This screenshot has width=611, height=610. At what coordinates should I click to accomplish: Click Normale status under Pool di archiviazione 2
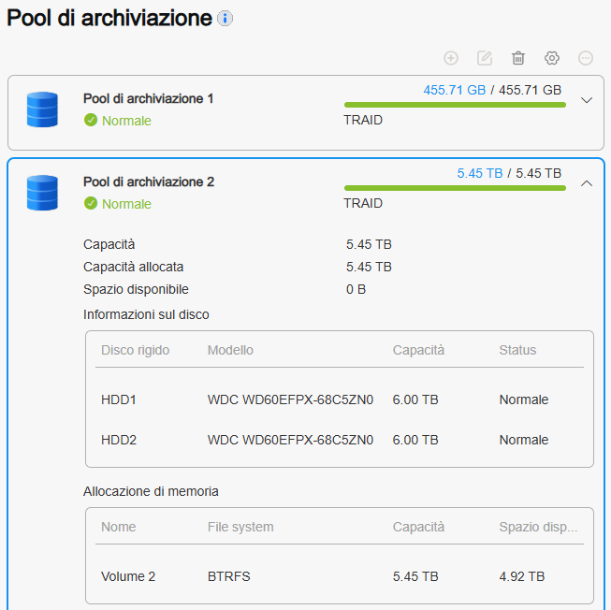126,204
